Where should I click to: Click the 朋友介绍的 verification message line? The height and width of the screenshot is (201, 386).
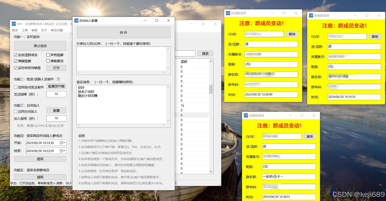click(86, 92)
